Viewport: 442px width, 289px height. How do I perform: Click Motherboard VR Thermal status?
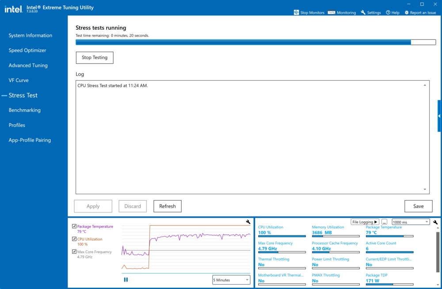pyautogui.click(x=261, y=281)
